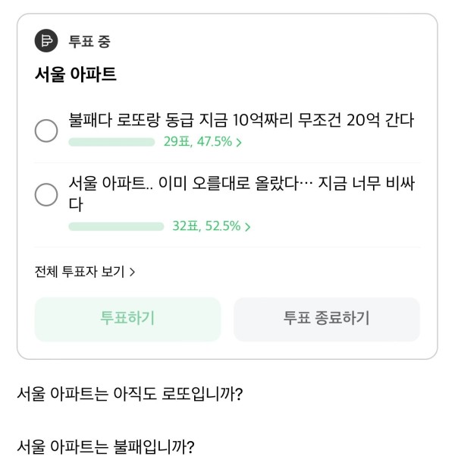Select the 불패다 로또랑 동급 radio option
Screen dimensions: 455x463
coord(46,131)
